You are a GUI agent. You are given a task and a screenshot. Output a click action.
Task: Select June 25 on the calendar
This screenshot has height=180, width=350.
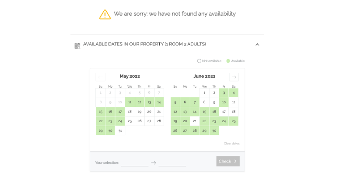click(x=234, y=121)
